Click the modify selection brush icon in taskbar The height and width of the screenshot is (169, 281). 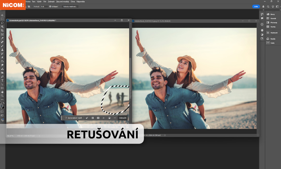[x=87, y=118]
